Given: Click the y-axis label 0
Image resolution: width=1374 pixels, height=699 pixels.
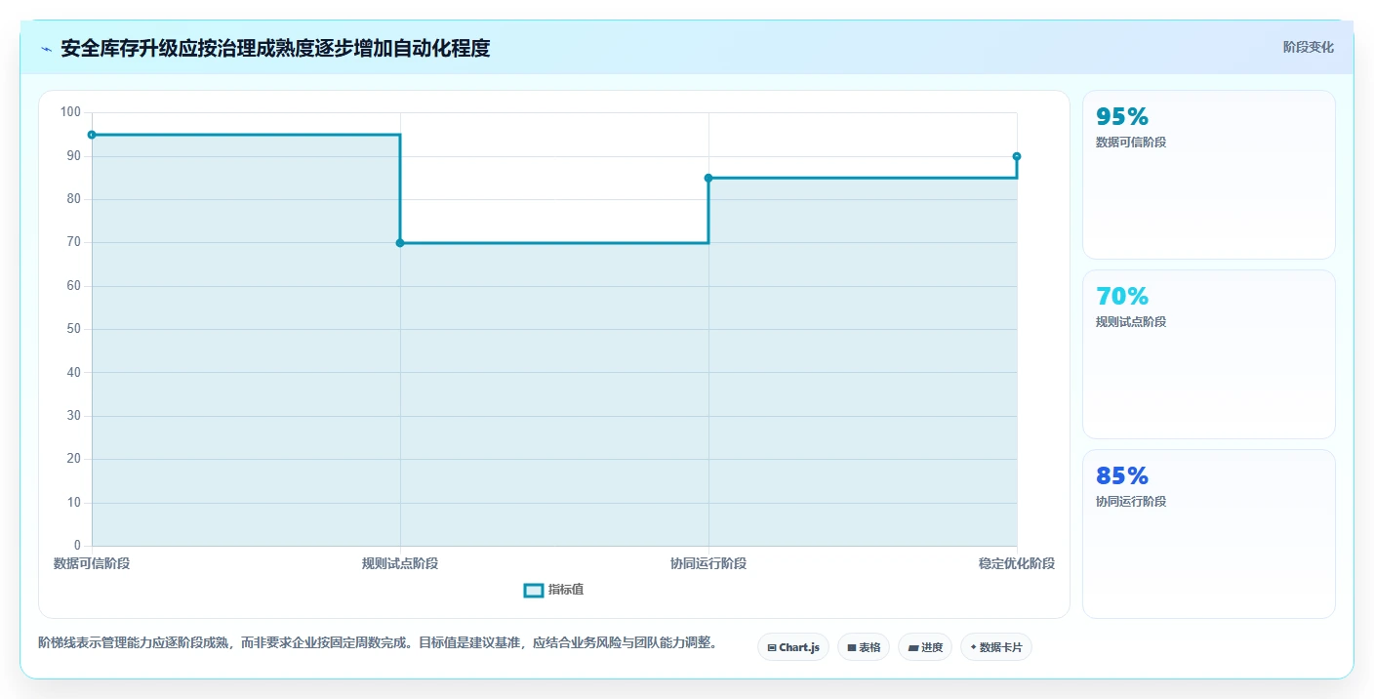Looking at the screenshot, I should pyautogui.click(x=78, y=546).
